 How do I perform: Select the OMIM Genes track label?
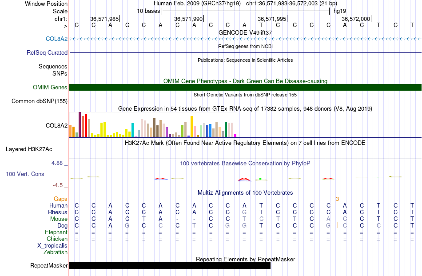point(50,87)
